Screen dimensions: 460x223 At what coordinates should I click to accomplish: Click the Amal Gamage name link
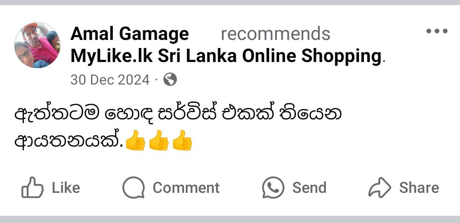[x=129, y=34]
